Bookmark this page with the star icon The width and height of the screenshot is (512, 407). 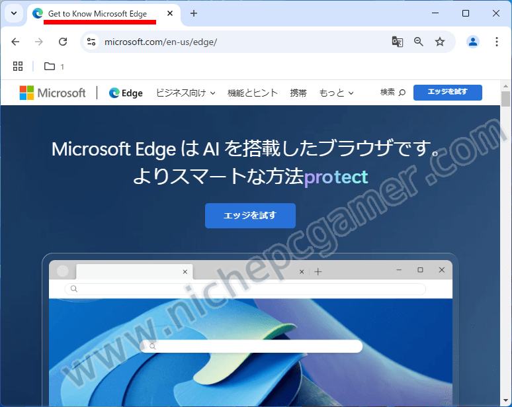440,42
